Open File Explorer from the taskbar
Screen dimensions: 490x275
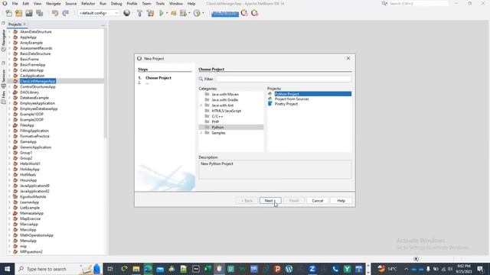point(136,269)
